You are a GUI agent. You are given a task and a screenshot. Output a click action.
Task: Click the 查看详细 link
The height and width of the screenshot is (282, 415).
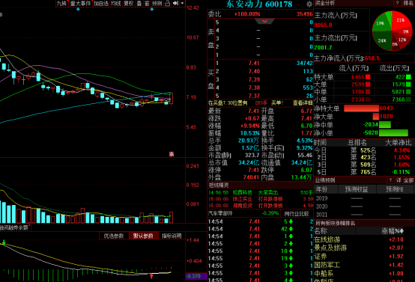tap(303, 102)
